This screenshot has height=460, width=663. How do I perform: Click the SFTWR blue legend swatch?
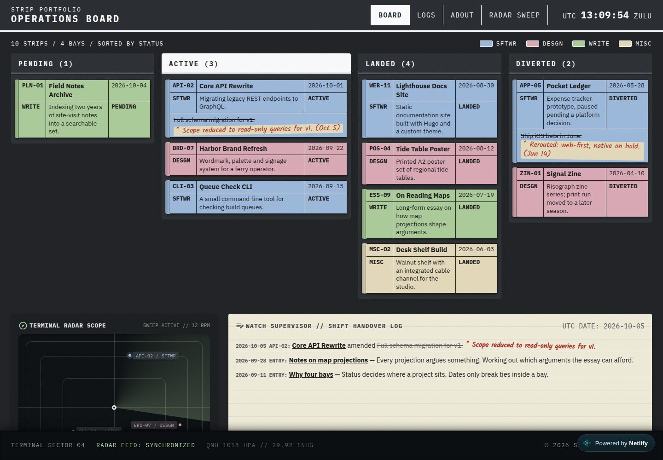click(x=486, y=44)
